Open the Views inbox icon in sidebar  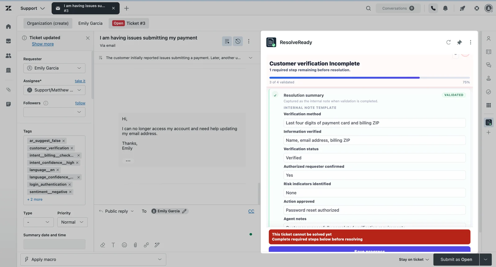[x=8, y=41]
